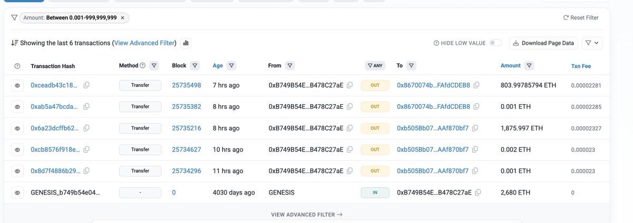
Task: Open block 25734627
Action: 186,150
